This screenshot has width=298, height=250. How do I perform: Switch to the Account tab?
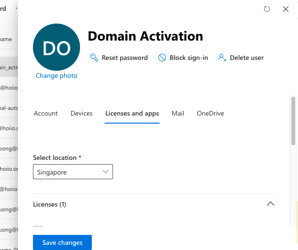tap(46, 113)
